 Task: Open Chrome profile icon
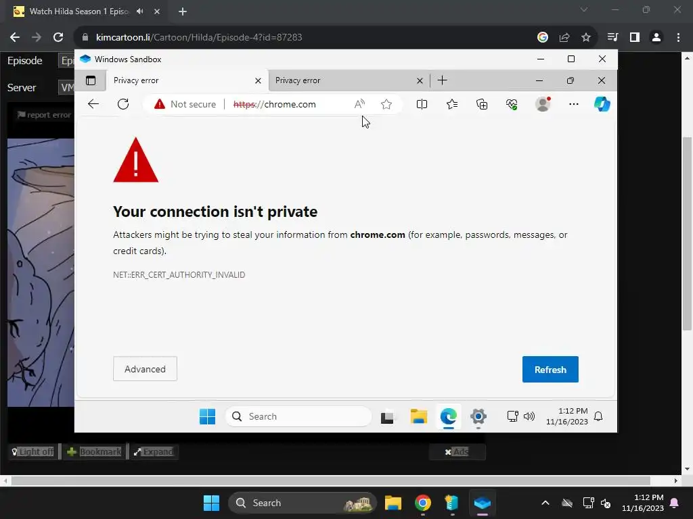point(656,37)
